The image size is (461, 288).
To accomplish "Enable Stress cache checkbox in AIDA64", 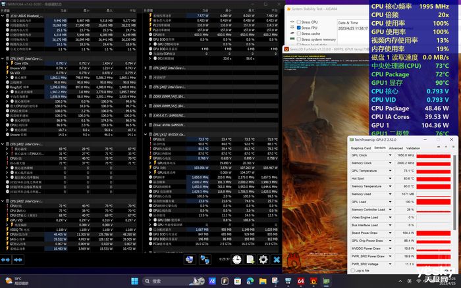I will 299,34.
